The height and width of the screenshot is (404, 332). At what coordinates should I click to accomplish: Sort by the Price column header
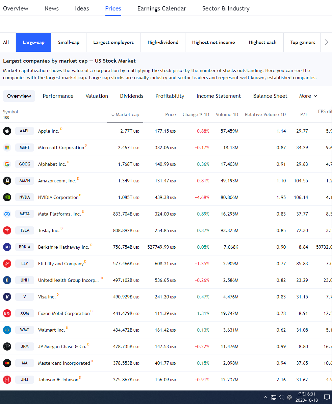[170, 114]
